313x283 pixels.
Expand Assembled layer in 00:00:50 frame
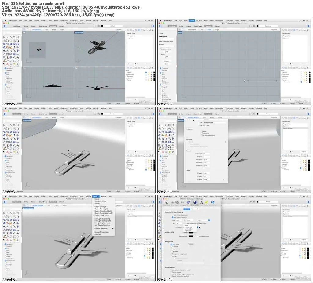point(126,74)
